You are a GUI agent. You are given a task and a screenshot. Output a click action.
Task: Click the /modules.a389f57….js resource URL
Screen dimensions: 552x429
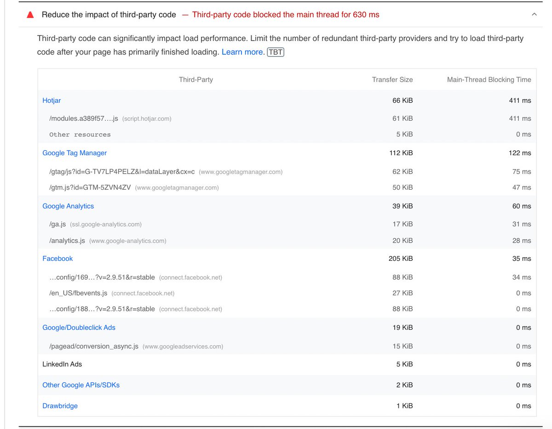(x=84, y=119)
